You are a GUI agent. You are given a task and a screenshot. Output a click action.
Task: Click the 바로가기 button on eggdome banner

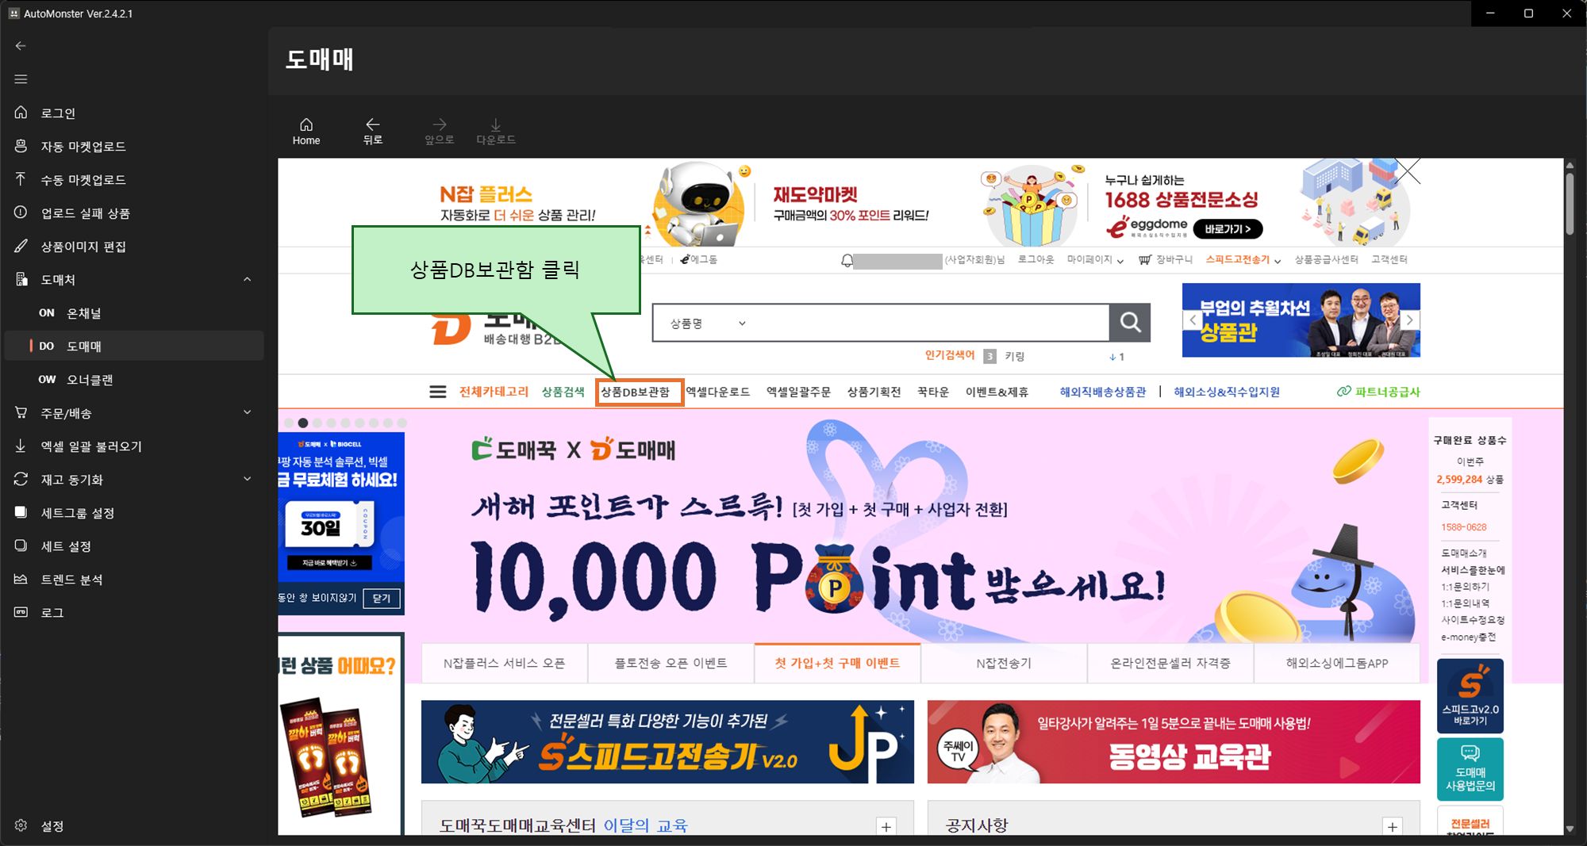pyautogui.click(x=1228, y=230)
